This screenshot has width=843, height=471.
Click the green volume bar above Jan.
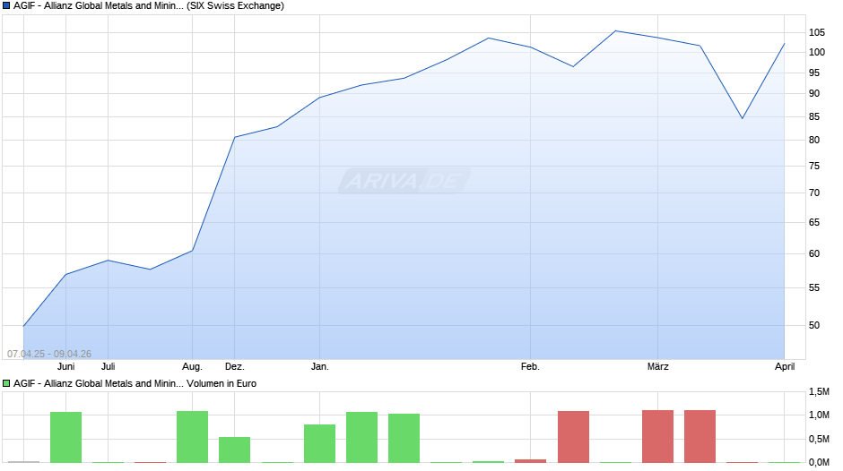point(320,443)
